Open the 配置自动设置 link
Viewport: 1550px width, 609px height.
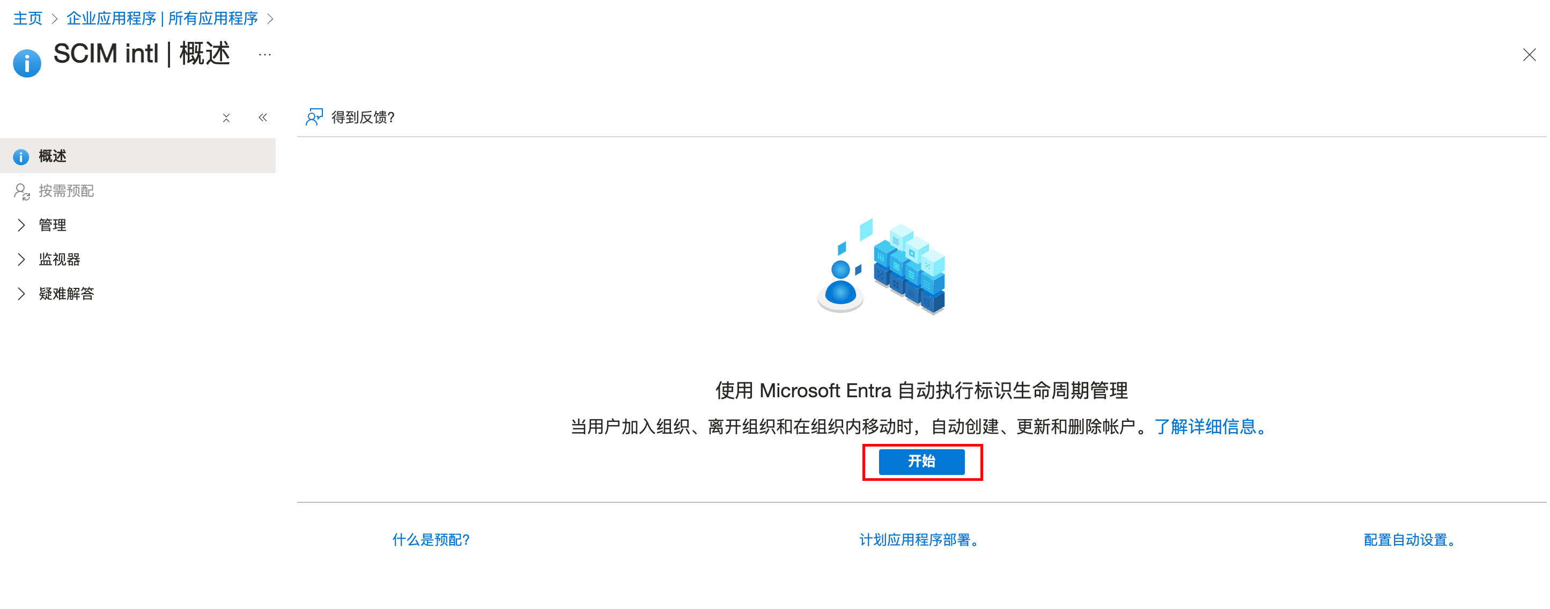[1409, 540]
